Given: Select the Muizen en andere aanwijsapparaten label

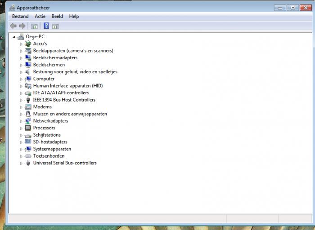Looking at the screenshot, I should coord(70,114).
